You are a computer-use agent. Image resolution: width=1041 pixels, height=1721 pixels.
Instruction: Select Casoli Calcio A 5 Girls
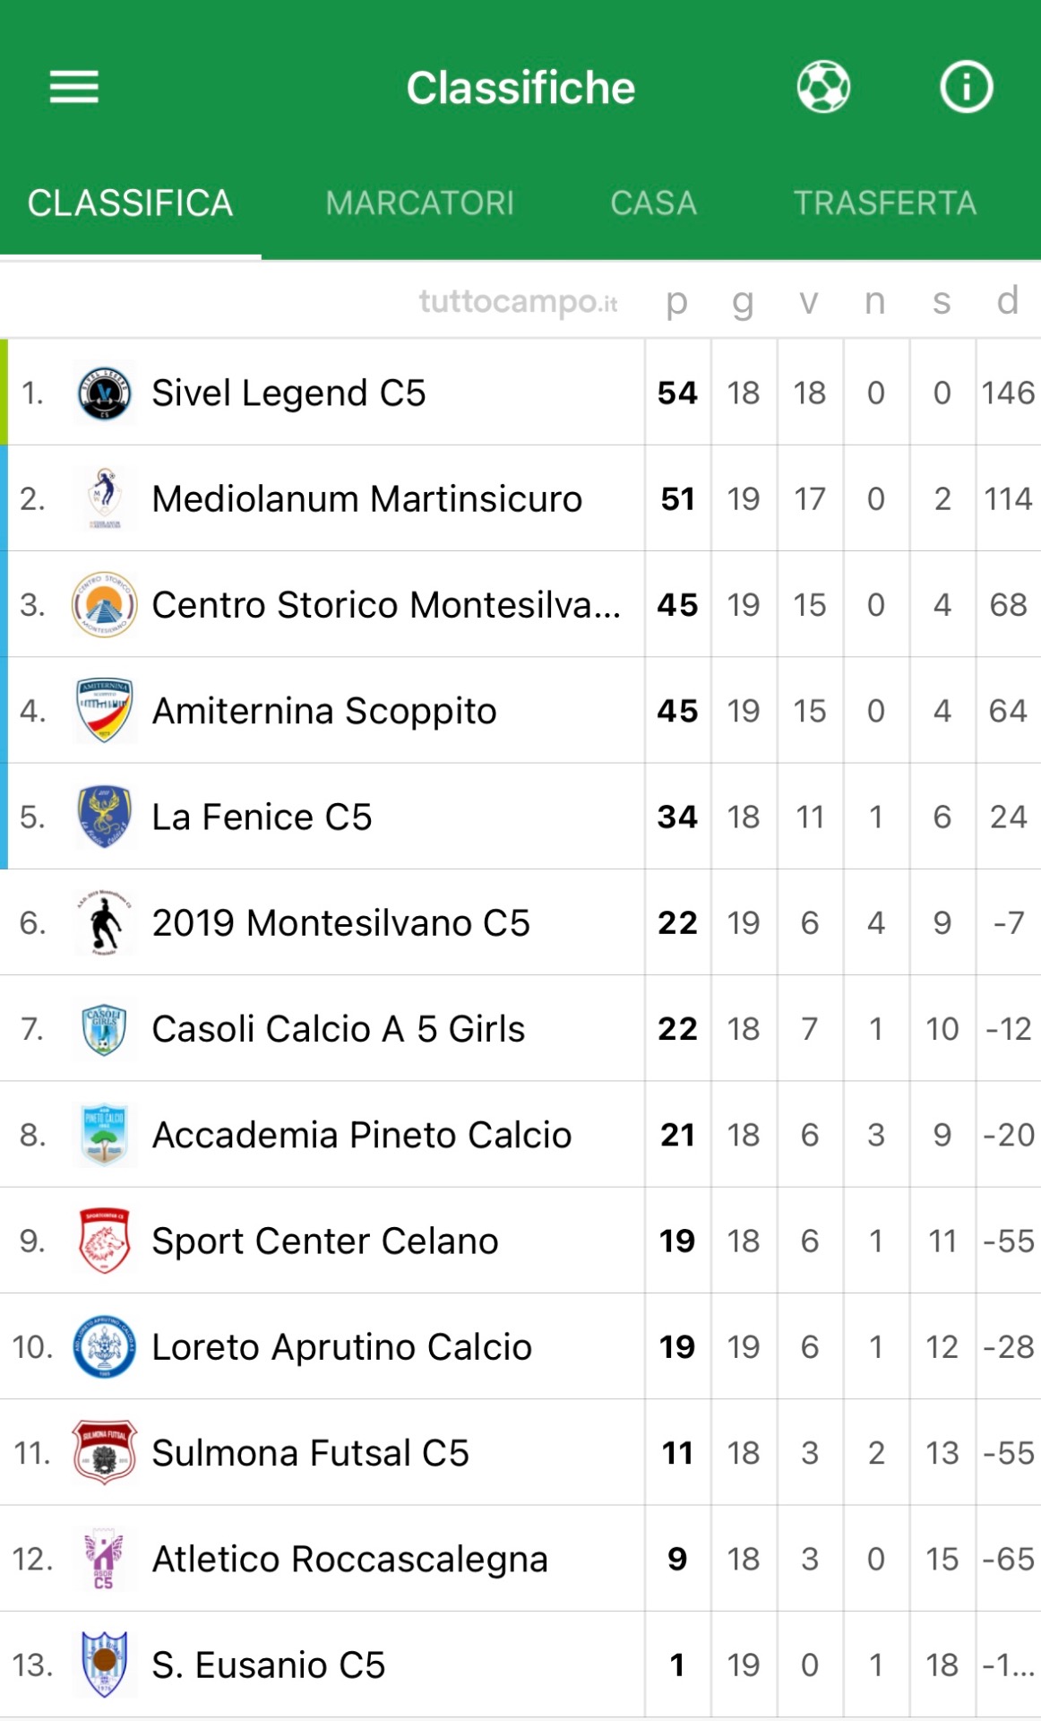click(x=338, y=1029)
